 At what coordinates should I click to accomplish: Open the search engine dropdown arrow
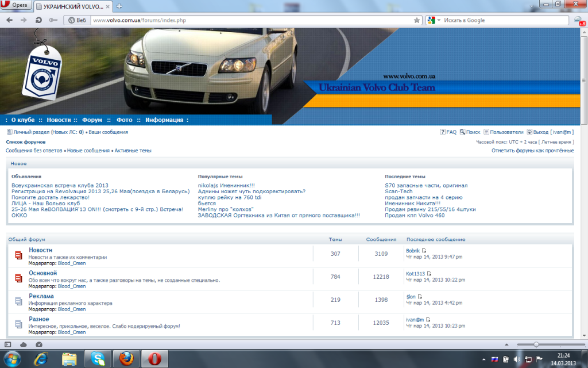[x=439, y=20]
